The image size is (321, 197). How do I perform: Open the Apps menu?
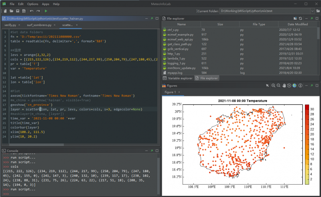point(45,4)
